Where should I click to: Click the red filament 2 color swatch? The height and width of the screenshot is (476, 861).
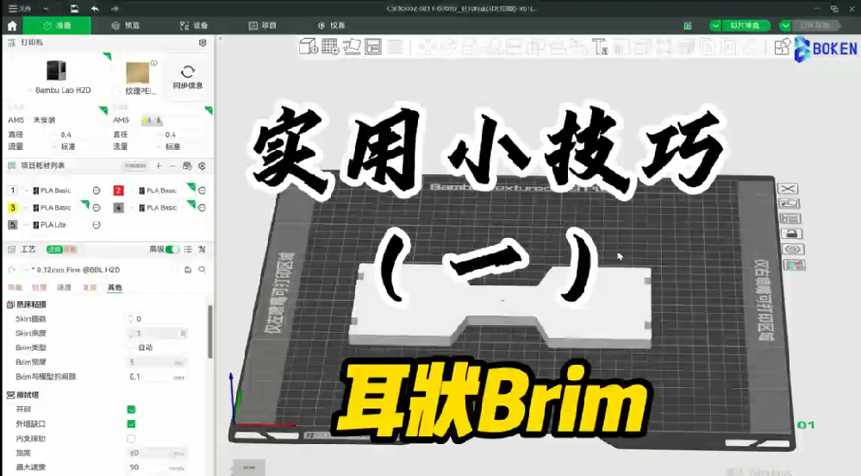pyautogui.click(x=119, y=191)
